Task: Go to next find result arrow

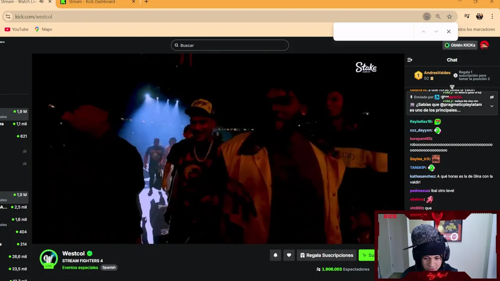Action: [436, 32]
